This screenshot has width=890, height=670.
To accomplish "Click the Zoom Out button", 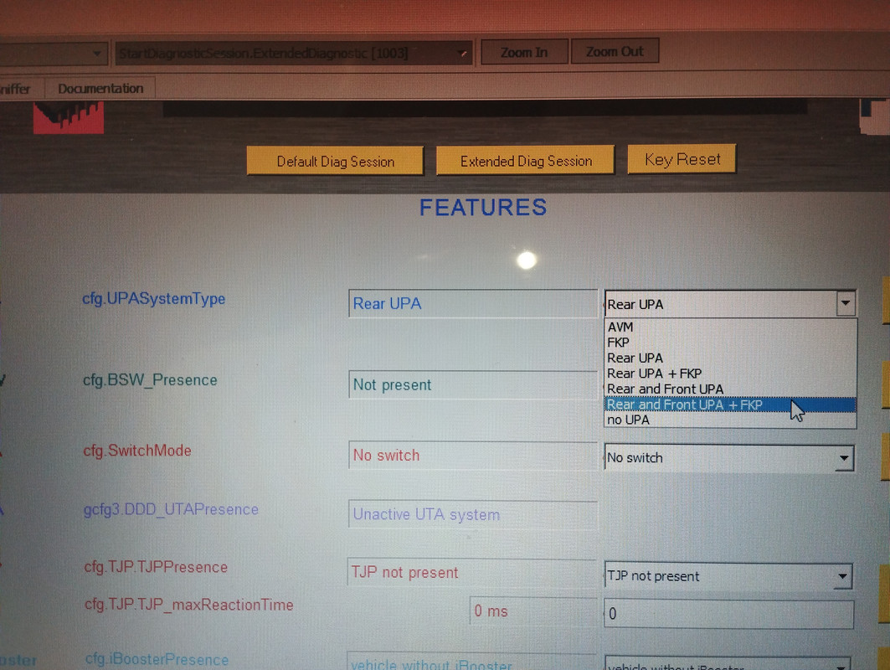I will pyautogui.click(x=615, y=52).
